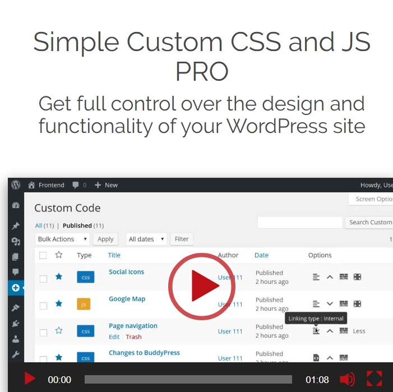Toggle the star on Google Map row
This screenshot has width=393, height=392.
click(x=59, y=303)
